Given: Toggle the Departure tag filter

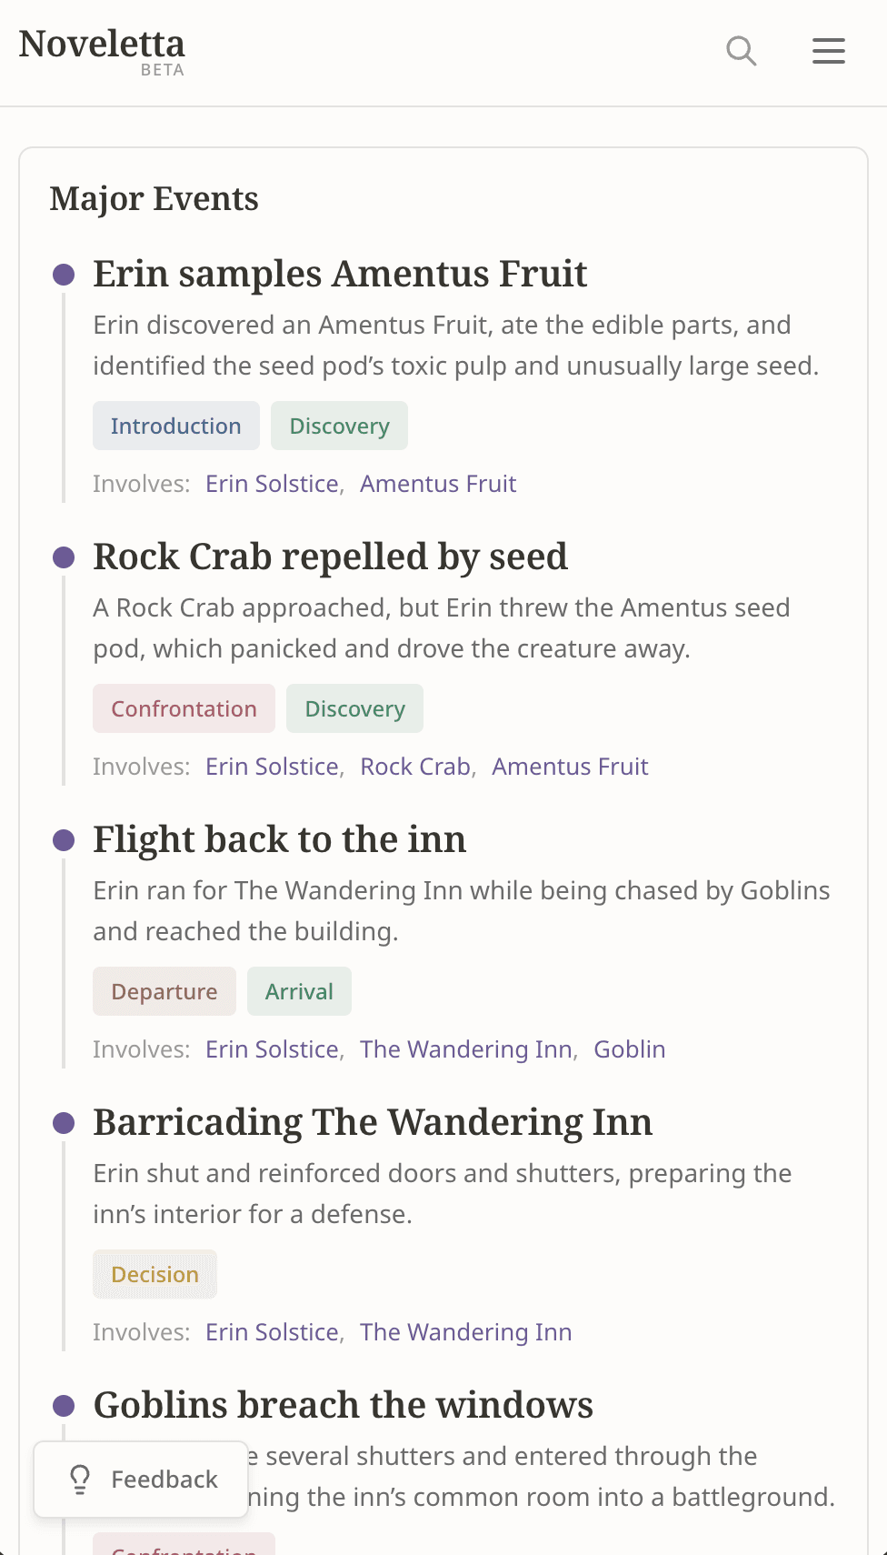Looking at the screenshot, I should click(164, 991).
